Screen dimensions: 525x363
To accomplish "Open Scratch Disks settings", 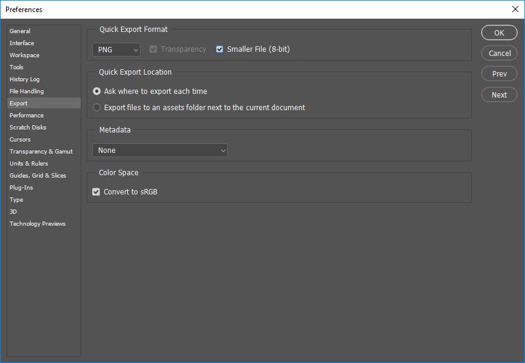I will point(28,128).
